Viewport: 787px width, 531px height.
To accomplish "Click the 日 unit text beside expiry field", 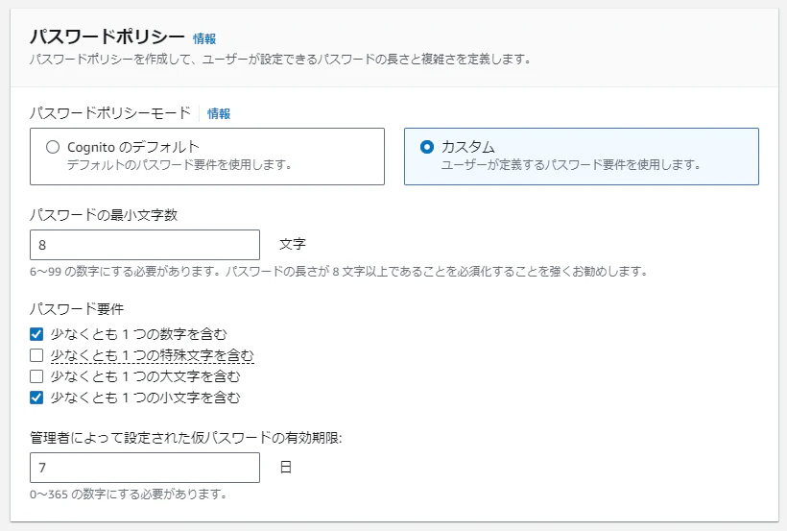I will pos(286,468).
